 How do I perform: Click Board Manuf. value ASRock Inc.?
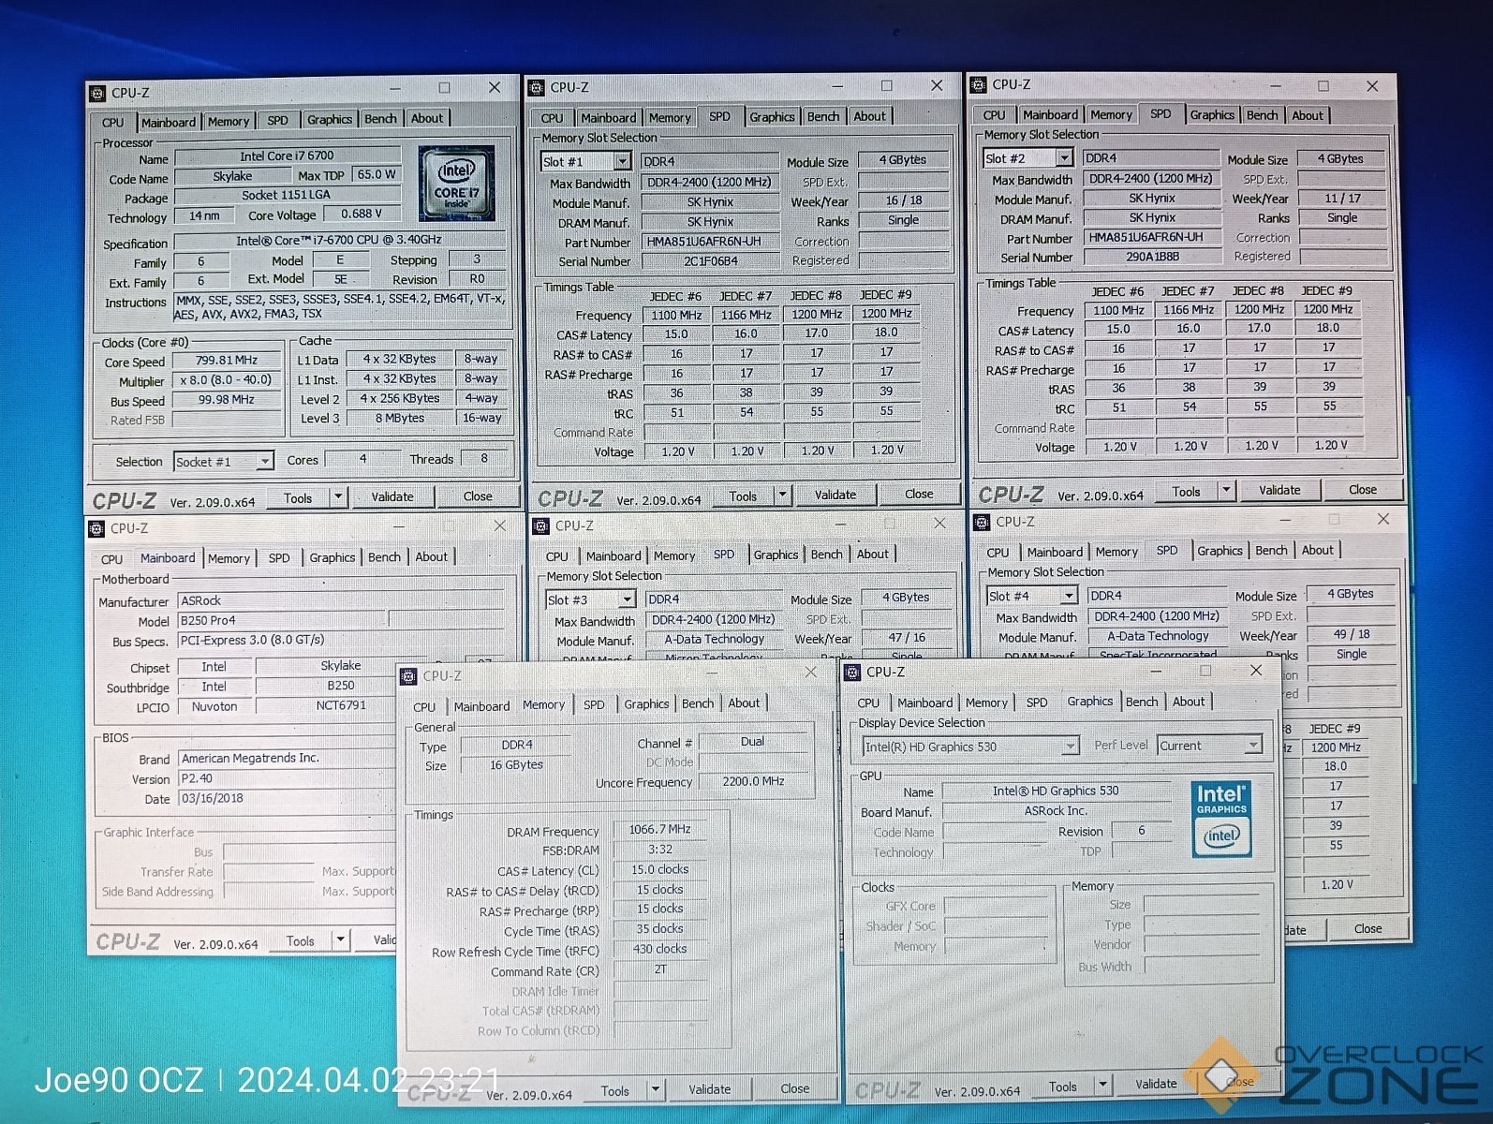pos(1056,811)
